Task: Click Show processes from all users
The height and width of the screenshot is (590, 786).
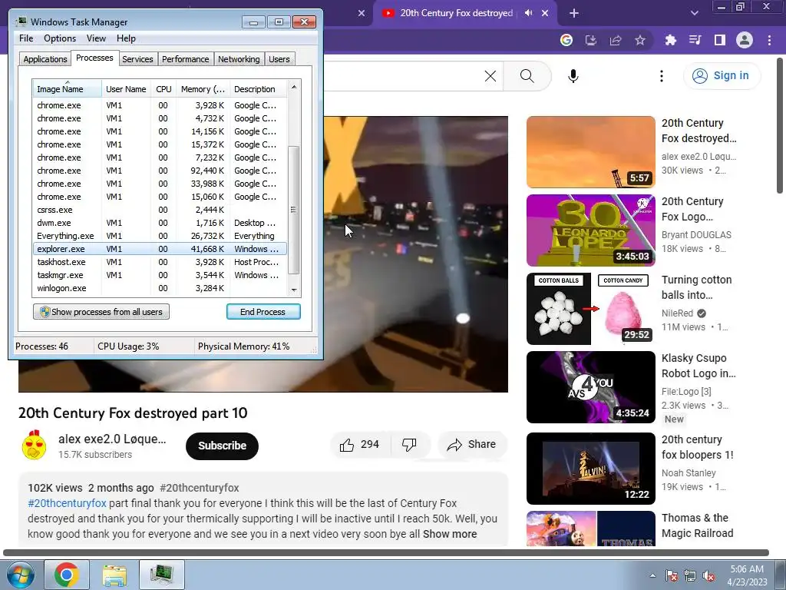Action: click(101, 312)
